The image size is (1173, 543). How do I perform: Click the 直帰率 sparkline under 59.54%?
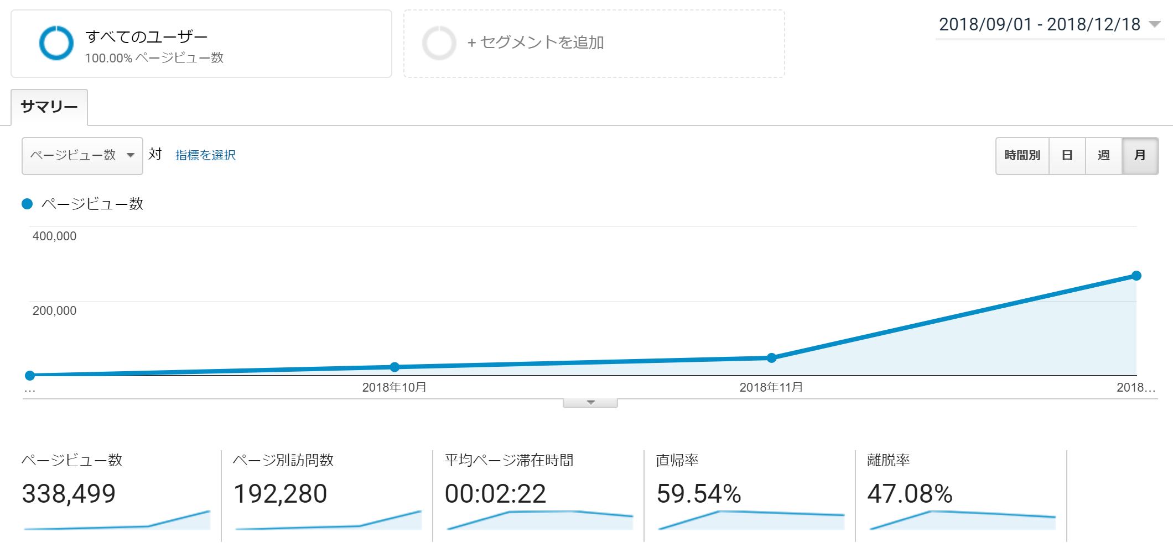tap(751, 520)
